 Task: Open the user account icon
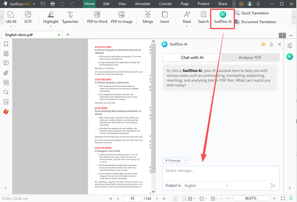coord(249,4)
